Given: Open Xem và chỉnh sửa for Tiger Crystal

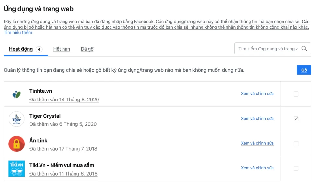Looking at the screenshot, I should click(257, 119).
